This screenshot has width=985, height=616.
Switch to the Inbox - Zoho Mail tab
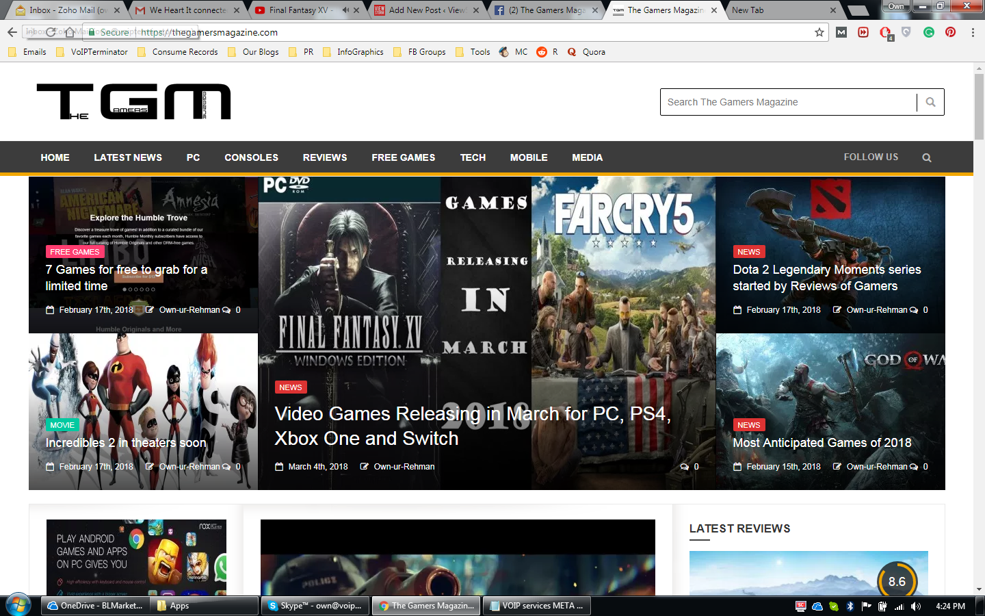coord(67,10)
